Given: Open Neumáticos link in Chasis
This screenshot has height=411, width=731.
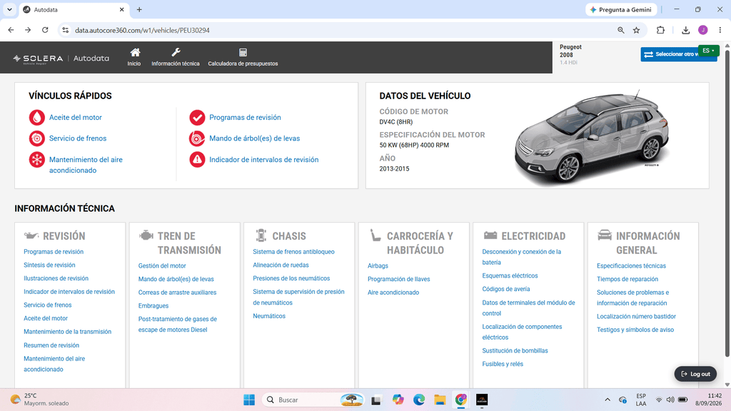Looking at the screenshot, I should (269, 316).
